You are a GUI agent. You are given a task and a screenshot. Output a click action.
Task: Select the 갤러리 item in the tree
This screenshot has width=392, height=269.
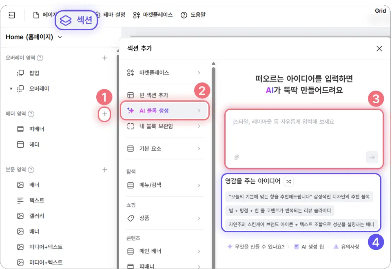[x=37, y=216]
